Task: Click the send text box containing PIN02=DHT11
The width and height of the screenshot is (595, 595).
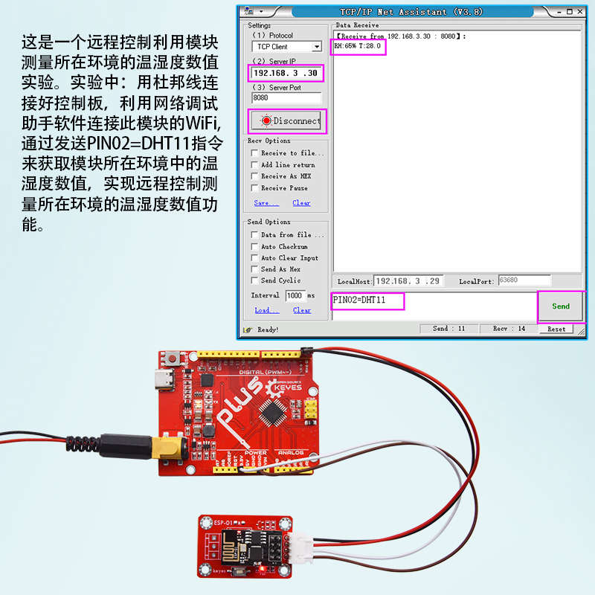Action: coord(434,306)
